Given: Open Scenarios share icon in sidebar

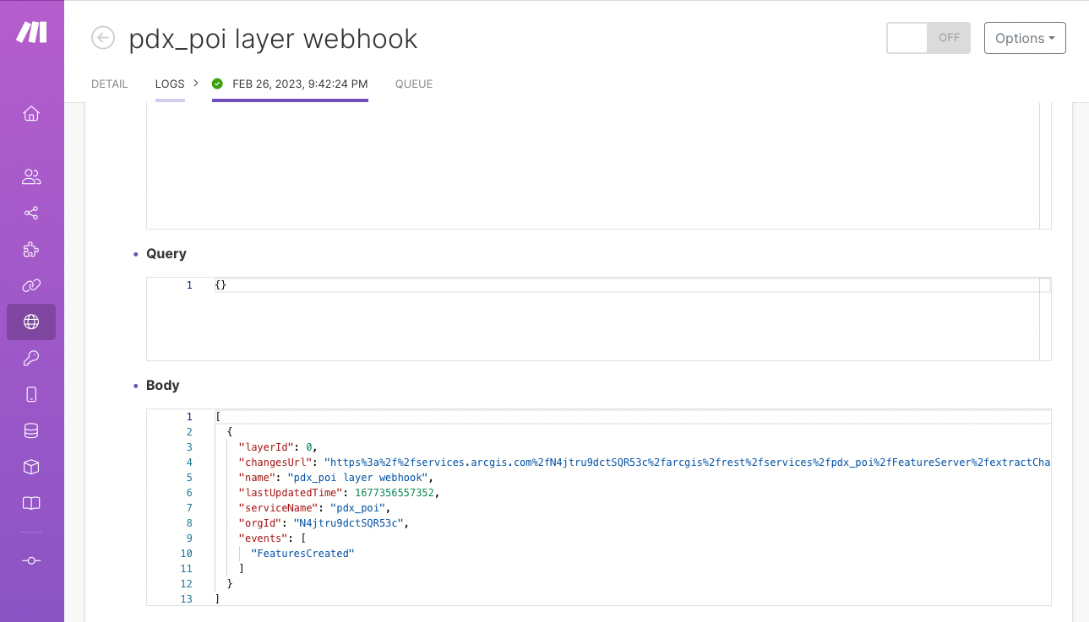Looking at the screenshot, I should (x=31, y=214).
